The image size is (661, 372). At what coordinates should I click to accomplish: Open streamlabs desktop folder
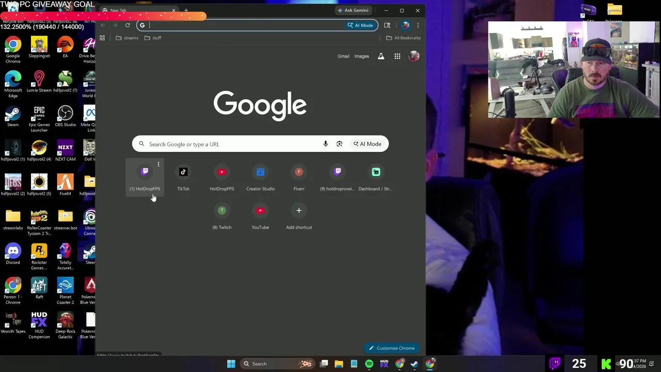pos(13,220)
